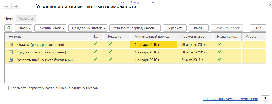Toggle Текущие итоги checkmark in Продажи row
Viewport: 272px width, 104px height.
coord(110,52)
